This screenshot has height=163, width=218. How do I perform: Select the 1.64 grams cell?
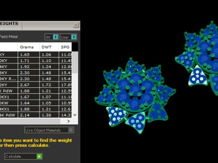29,103
